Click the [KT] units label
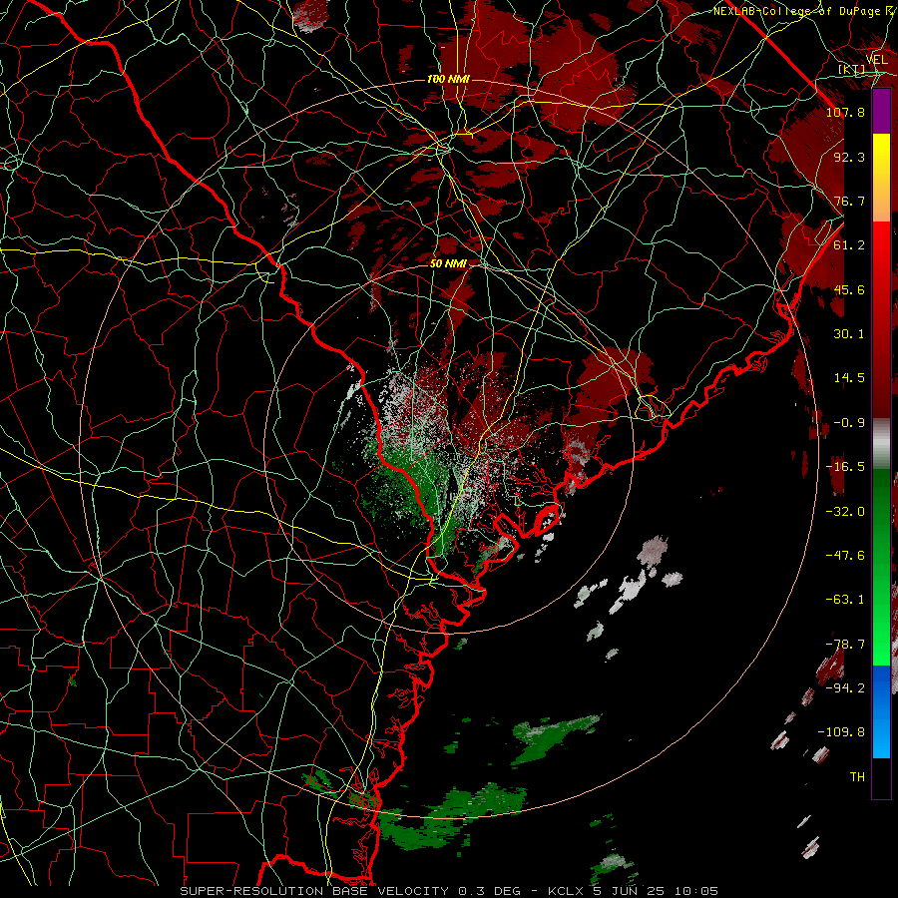The height and width of the screenshot is (898, 898). (852, 69)
